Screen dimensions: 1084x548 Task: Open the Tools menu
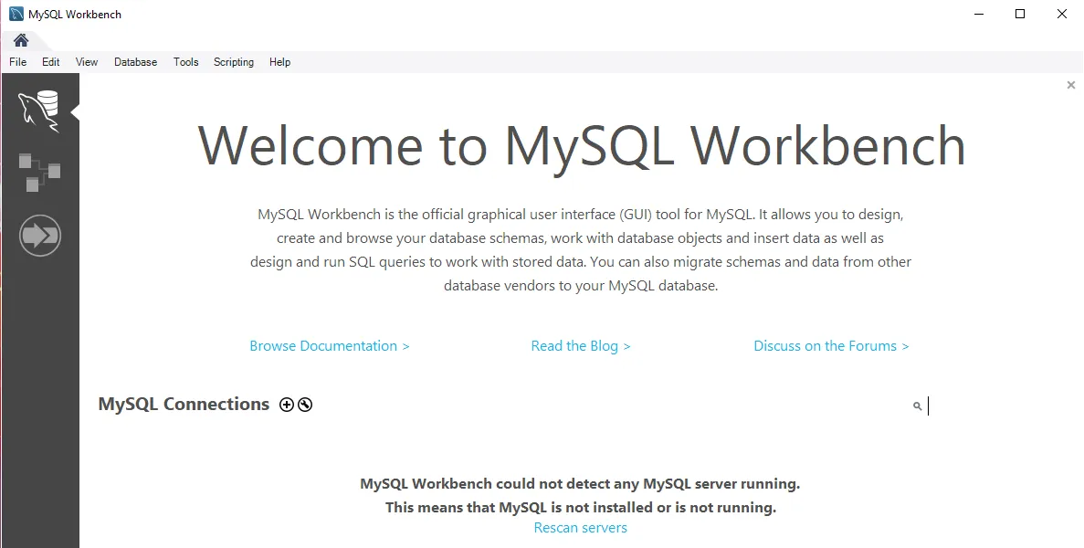pos(186,62)
